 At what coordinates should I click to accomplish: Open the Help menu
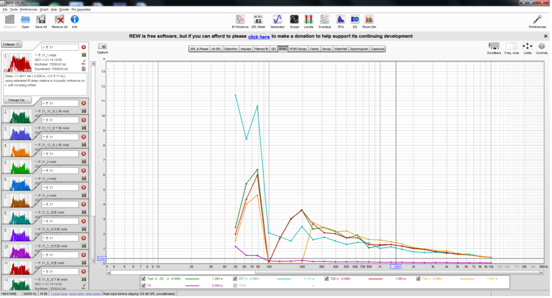54,9
